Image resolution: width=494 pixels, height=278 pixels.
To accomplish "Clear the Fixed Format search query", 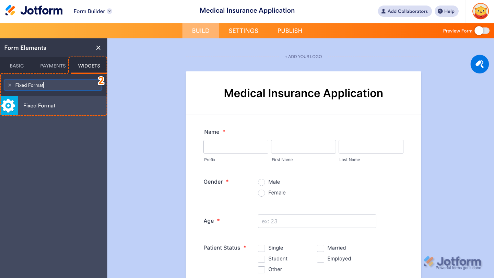I will [x=10, y=85].
